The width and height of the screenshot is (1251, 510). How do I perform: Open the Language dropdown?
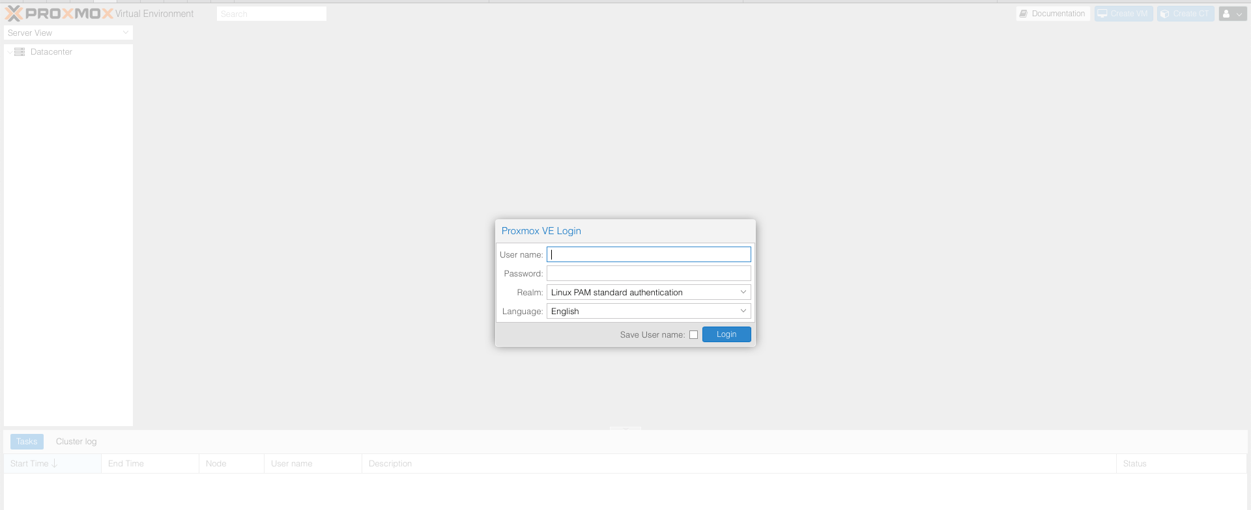[x=743, y=312]
